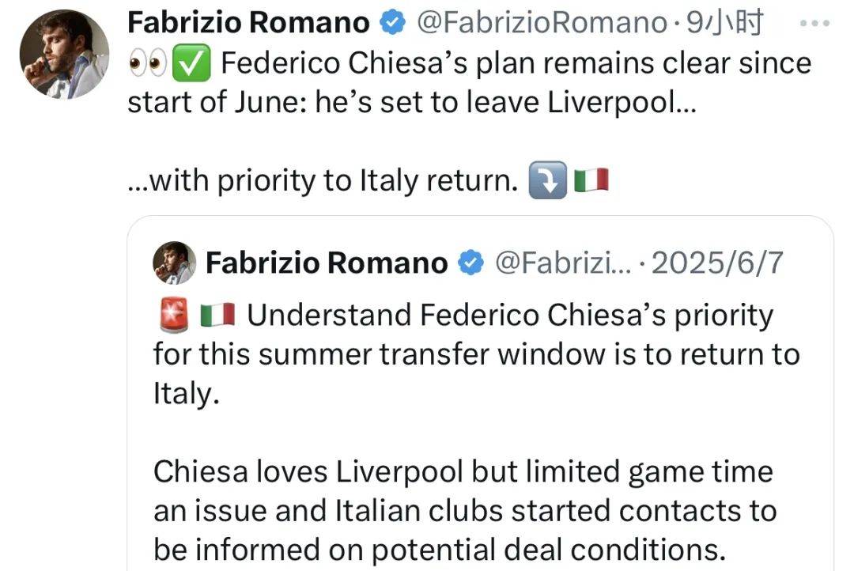Open quoted tweet via 'Chiesa loves Liverpool' paragraph

463,510
